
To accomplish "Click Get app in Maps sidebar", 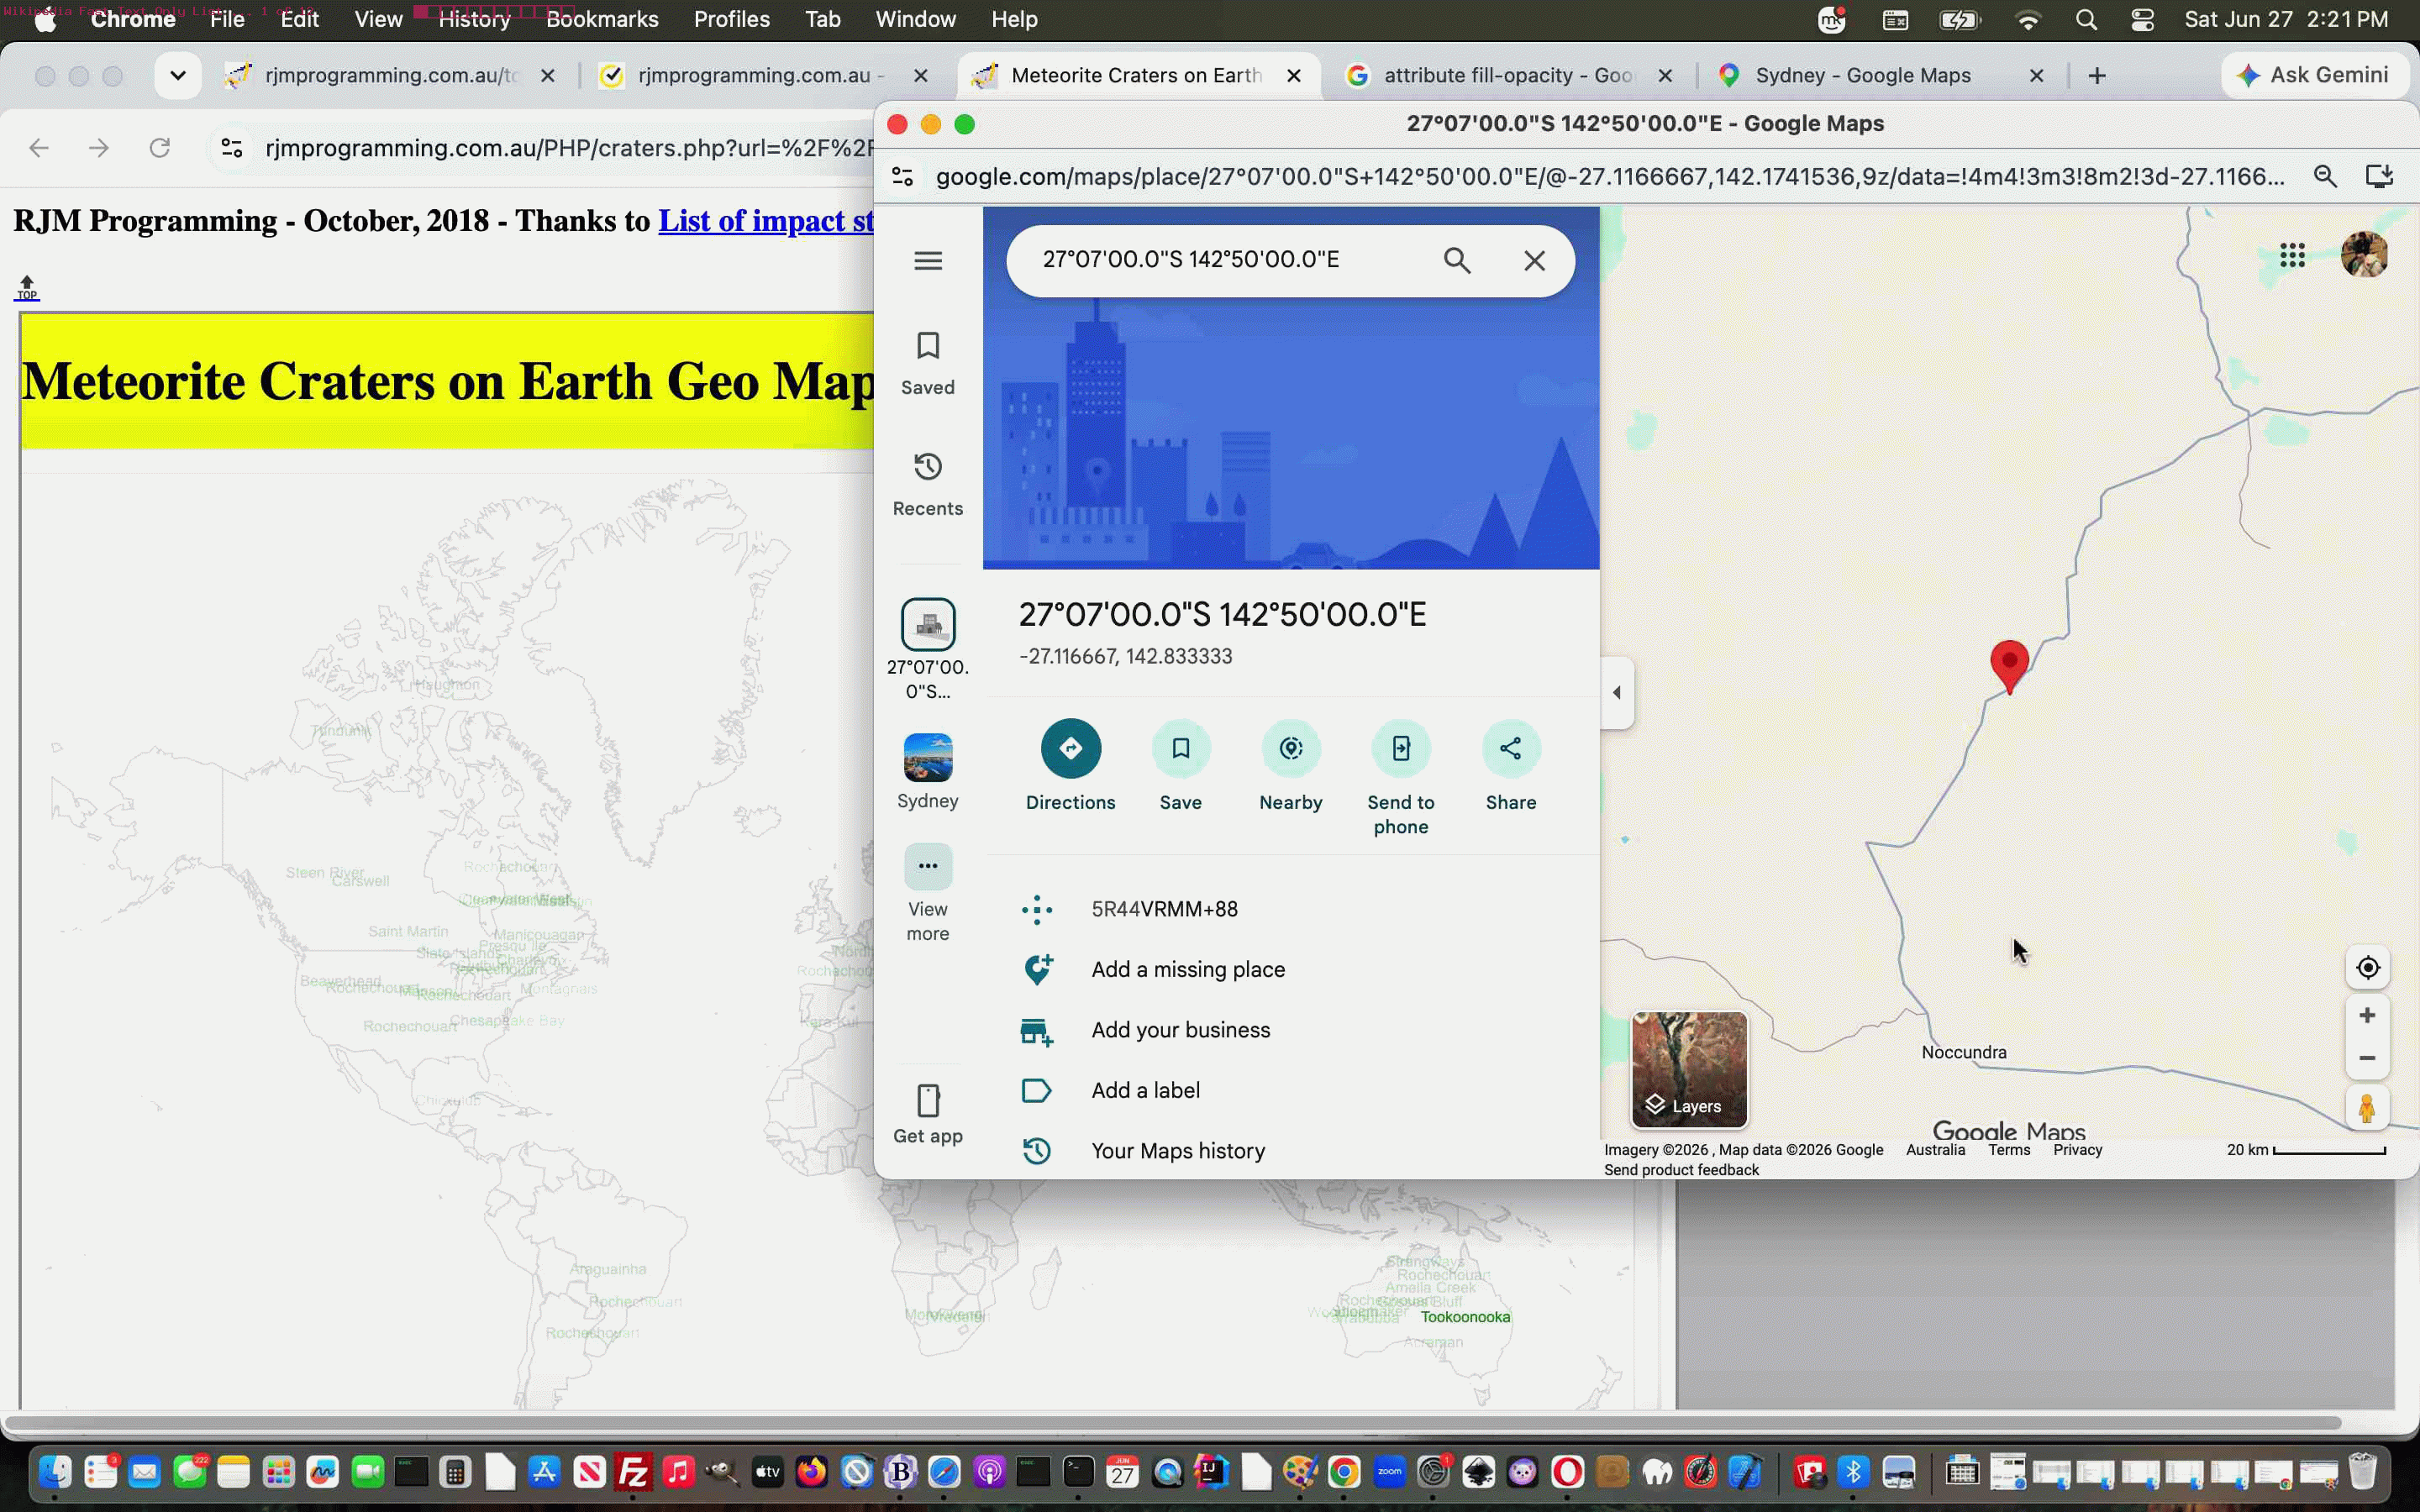I will pyautogui.click(x=928, y=1114).
